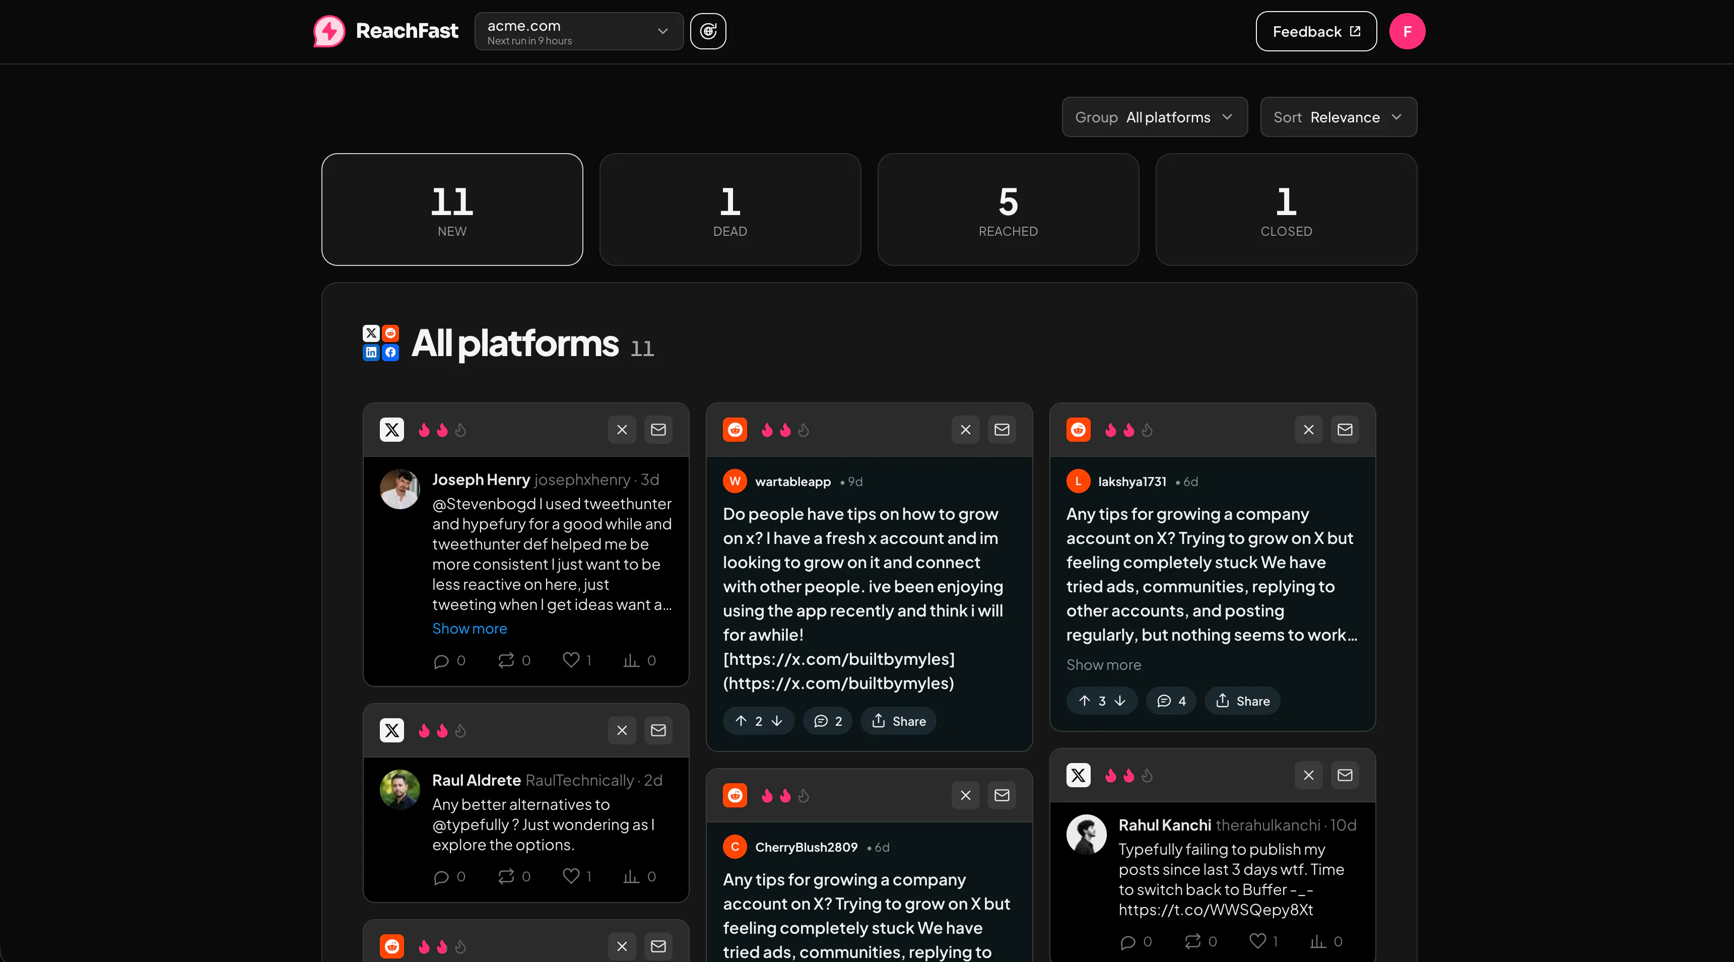
Task: Click the ReachFast lightning bolt logo
Action: click(329, 31)
